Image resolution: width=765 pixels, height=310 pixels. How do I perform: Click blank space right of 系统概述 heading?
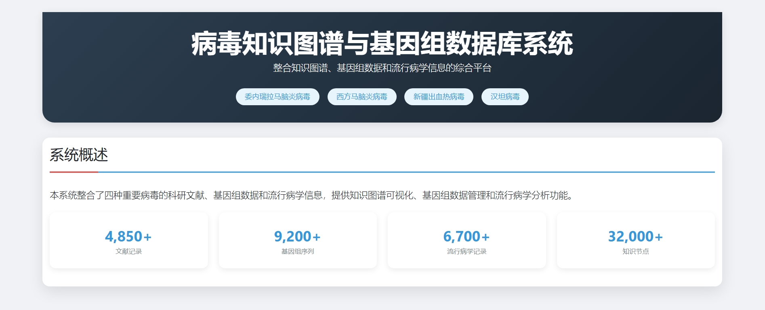pos(404,155)
